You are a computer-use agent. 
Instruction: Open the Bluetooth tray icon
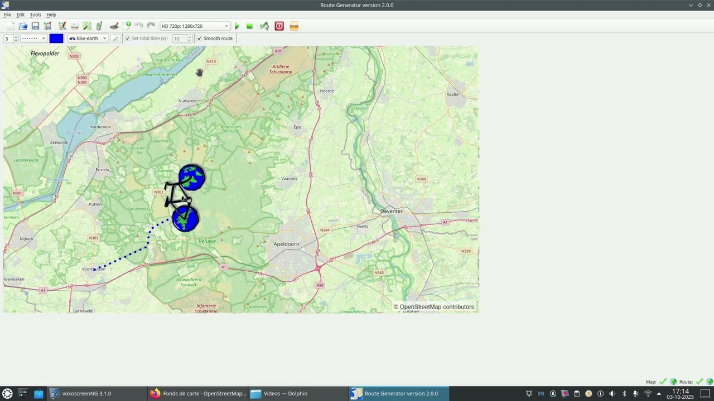624,394
